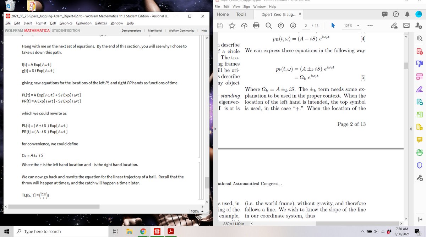Open the yellow Comment speech bubble tool
The height and width of the screenshot is (237, 426).
tap(419, 140)
